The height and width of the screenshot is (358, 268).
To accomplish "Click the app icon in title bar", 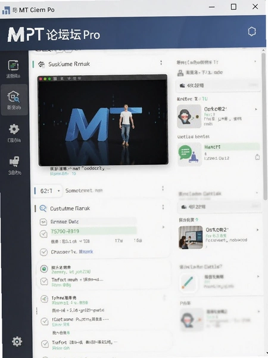I will pos(6,10).
